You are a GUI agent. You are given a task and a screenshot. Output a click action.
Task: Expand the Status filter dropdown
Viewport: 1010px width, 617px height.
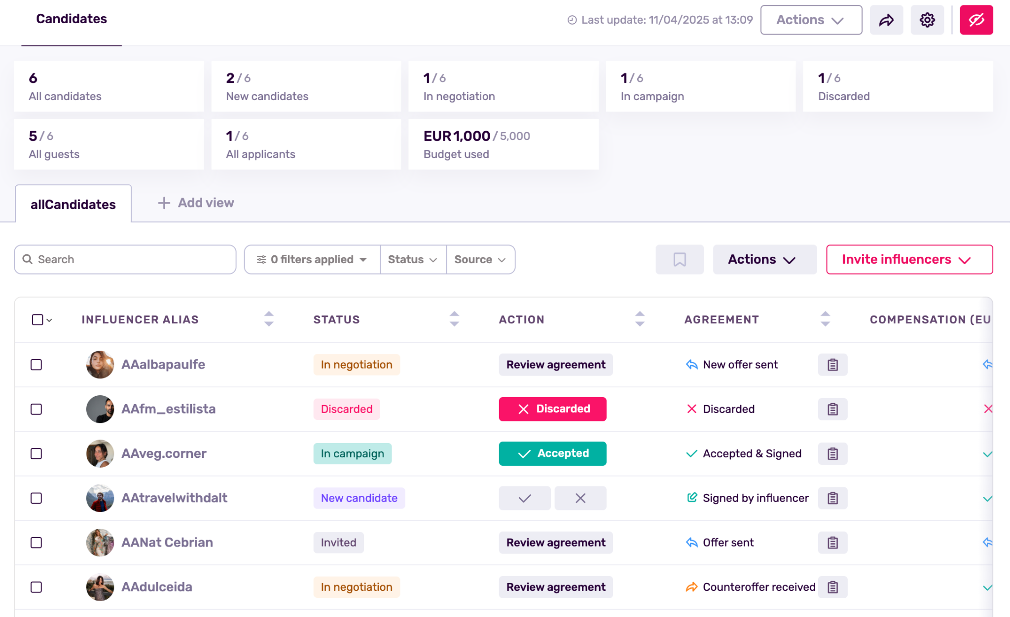pos(413,260)
